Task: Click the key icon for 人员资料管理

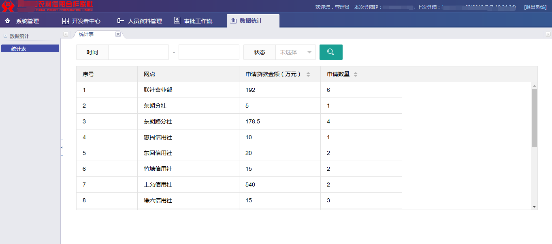Action: coord(120,21)
